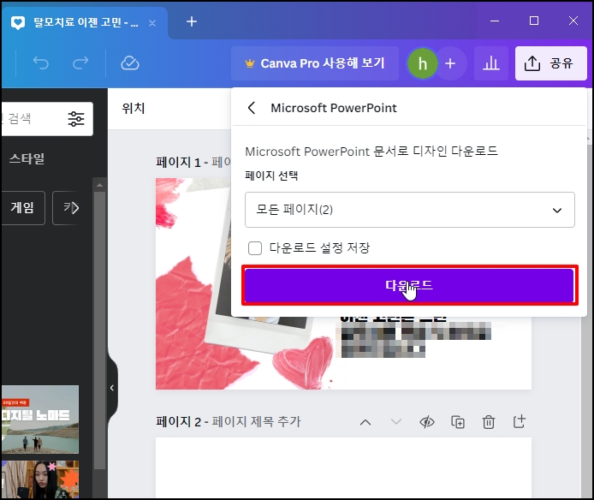Try Canva Pro 사용해 보기 button
594x500 pixels.
point(315,63)
